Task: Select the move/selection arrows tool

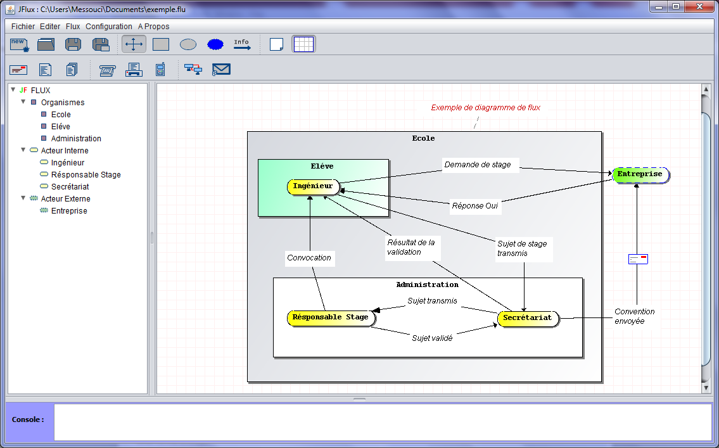Action: click(134, 44)
